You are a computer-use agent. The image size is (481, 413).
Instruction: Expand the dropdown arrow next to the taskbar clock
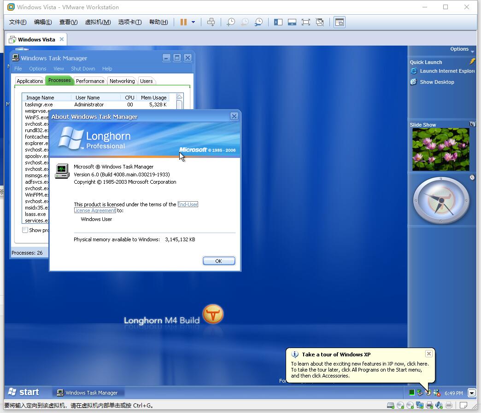(x=472, y=393)
